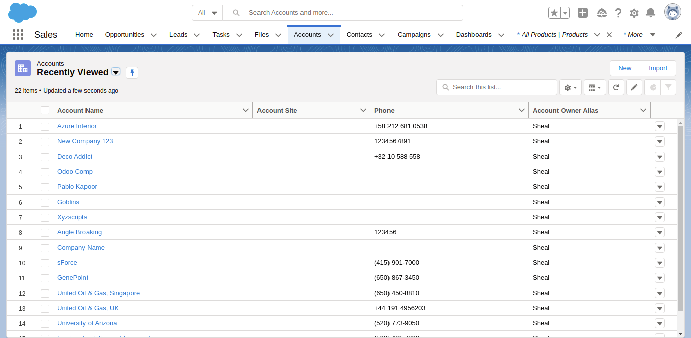Click the phone number +58 212 681 0538
The height and width of the screenshot is (338, 691).
pyautogui.click(x=401, y=126)
